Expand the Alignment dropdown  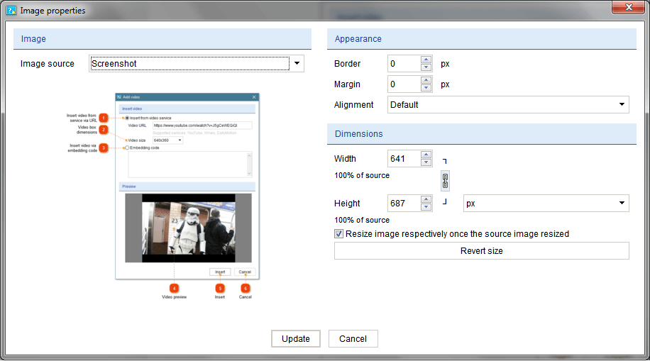tap(622, 105)
